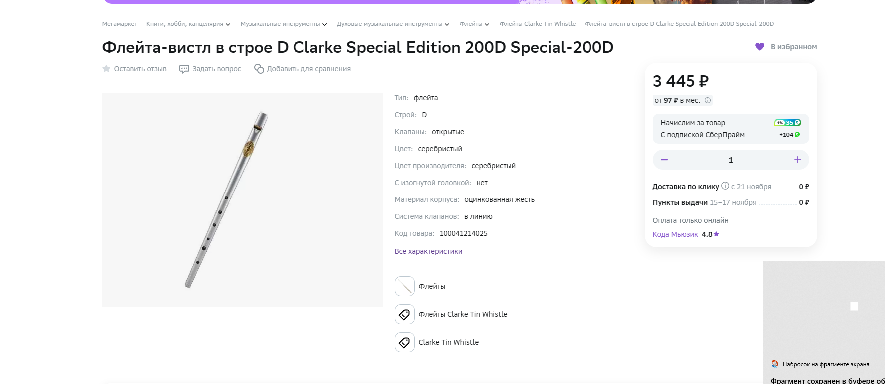Screen dimensions: 885x384
Task: Open the Все характеристики link
Action: (x=428, y=251)
